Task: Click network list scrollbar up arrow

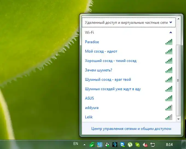Action: coord(178,19)
